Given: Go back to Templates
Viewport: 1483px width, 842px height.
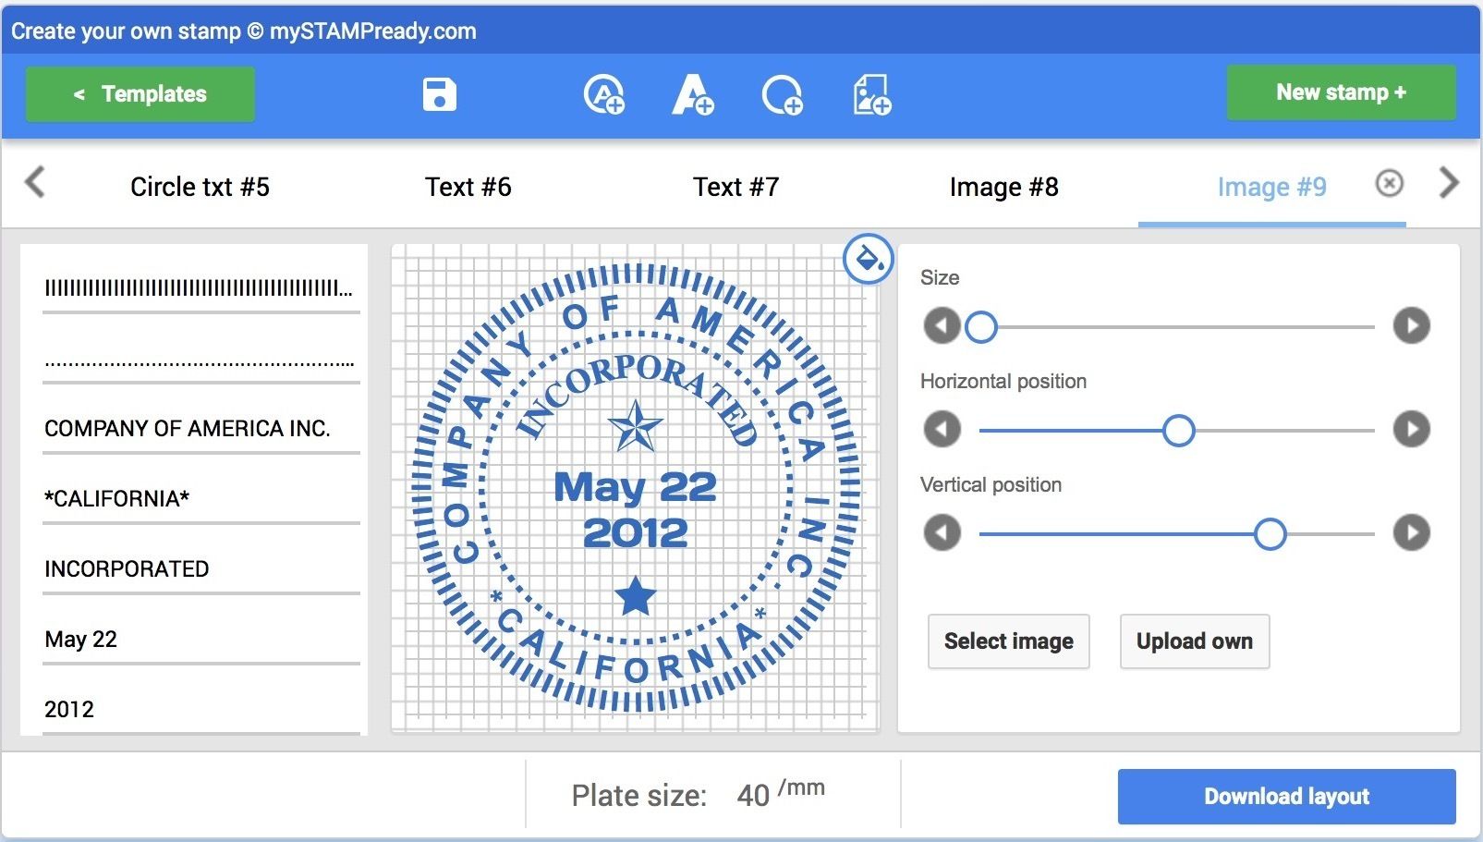Looking at the screenshot, I should 140,94.
